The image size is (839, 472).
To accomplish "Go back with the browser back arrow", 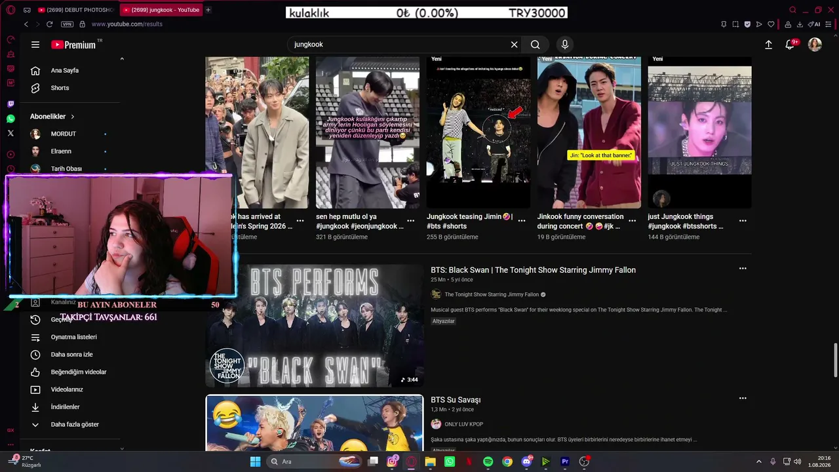I will [26, 24].
